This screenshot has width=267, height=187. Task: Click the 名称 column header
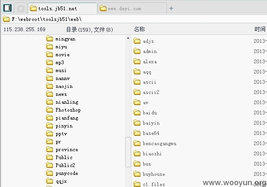[x=139, y=29]
